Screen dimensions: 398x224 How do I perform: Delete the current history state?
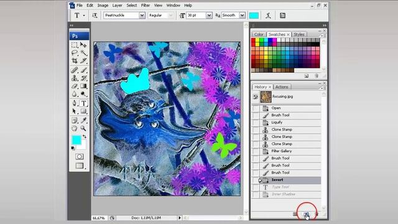(317, 214)
